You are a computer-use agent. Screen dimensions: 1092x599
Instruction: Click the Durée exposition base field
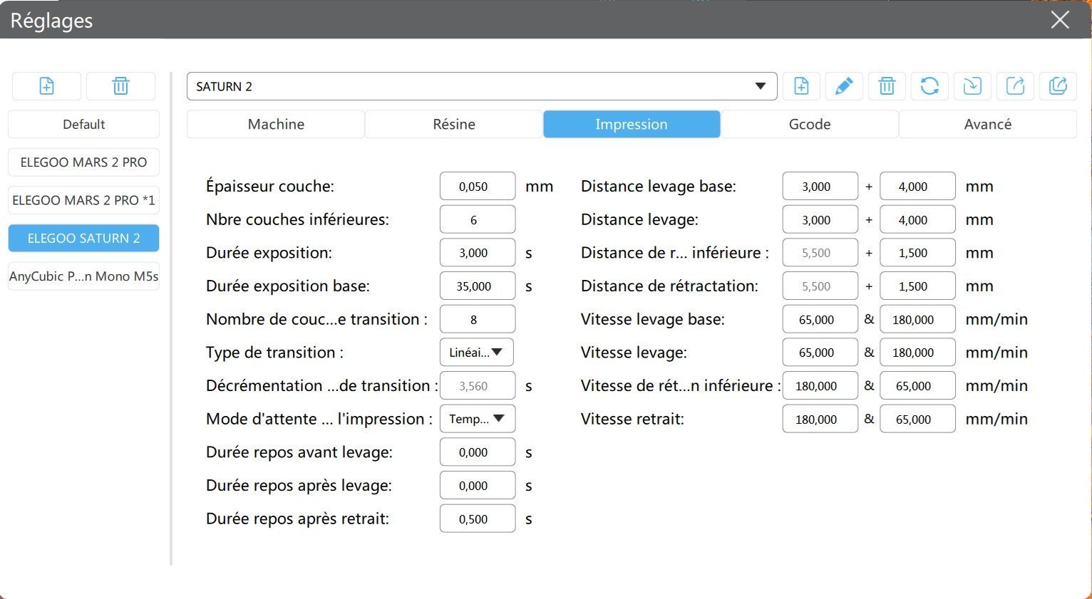[477, 286]
